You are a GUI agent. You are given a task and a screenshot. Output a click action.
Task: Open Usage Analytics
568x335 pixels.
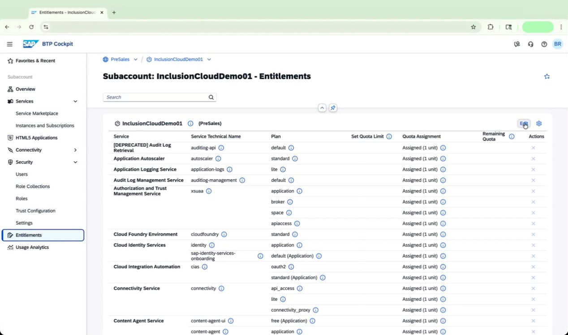tap(32, 247)
